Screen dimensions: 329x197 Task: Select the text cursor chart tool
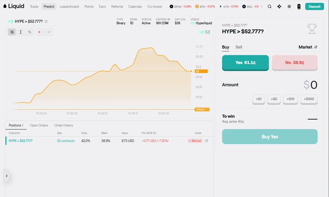click(20, 32)
